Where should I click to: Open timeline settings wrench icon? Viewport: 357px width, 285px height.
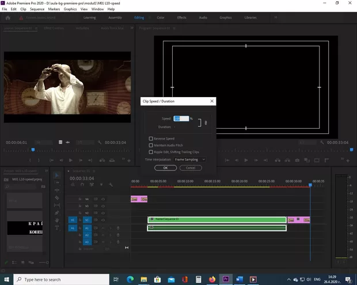(x=111, y=184)
